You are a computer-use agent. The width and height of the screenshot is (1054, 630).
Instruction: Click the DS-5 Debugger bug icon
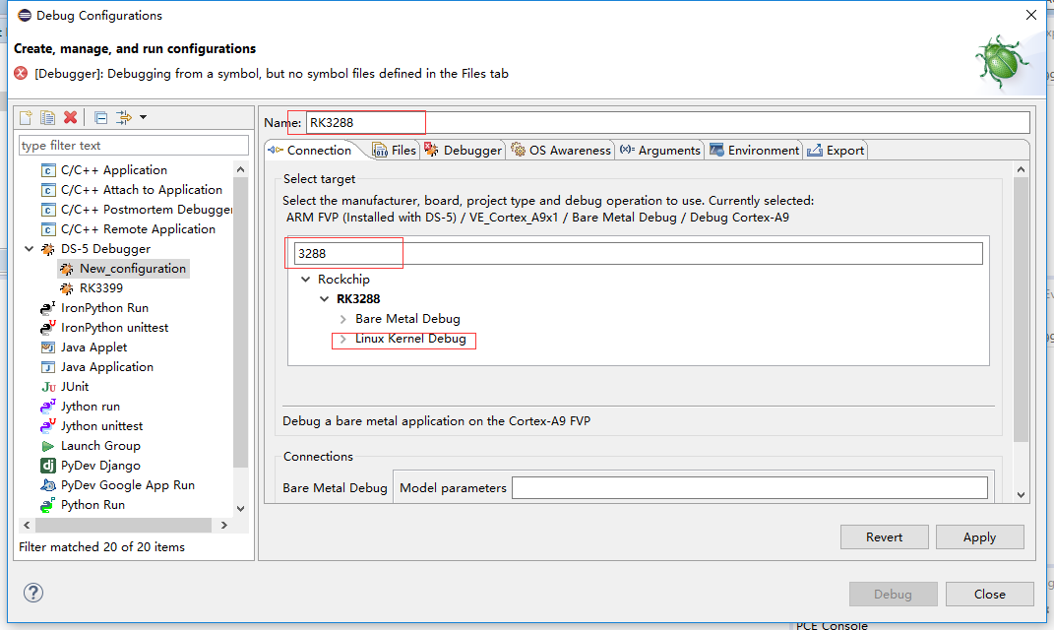(x=47, y=249)
